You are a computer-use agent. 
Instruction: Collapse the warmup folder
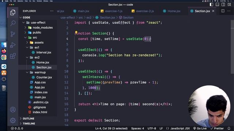coord(27,72)
